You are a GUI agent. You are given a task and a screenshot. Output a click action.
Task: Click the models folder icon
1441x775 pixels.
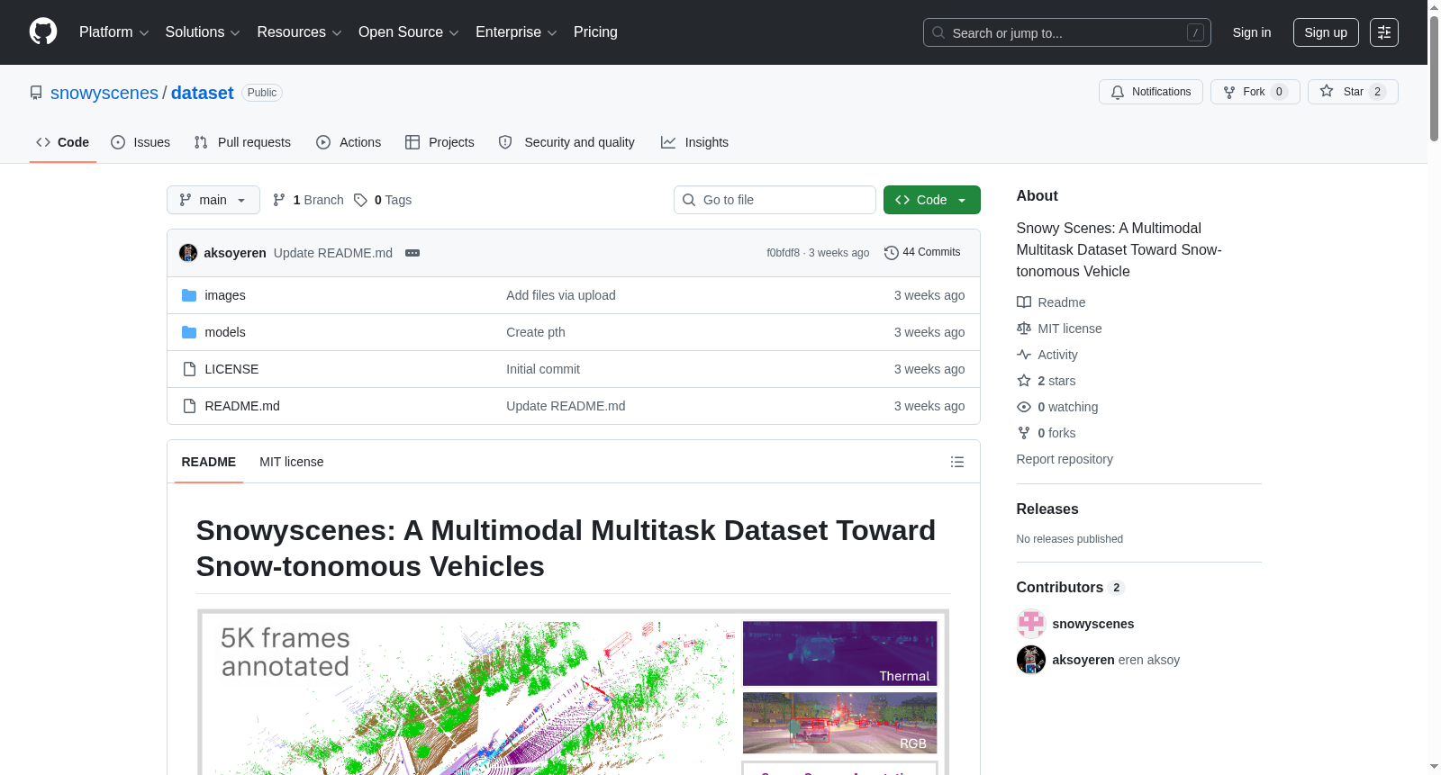pos(189,332)
